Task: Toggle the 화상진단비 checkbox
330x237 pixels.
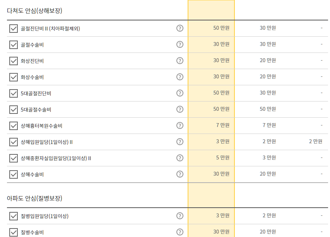Action: pos(14,61)
